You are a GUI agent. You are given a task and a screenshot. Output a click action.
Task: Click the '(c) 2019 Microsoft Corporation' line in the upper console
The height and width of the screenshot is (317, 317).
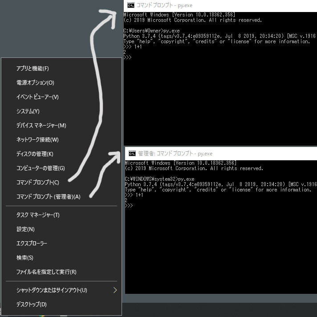coord(193,20)
